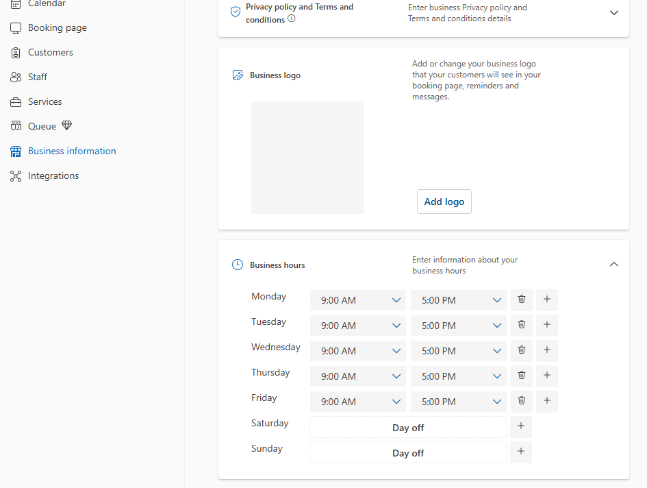
Task: Click the Booking page monitor icon
Action: (16, 28)
